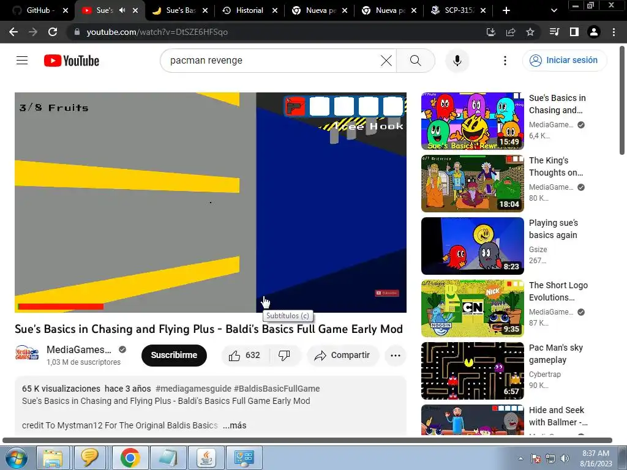
Task: Toggle the Chrome side panel
Action: 574,32
